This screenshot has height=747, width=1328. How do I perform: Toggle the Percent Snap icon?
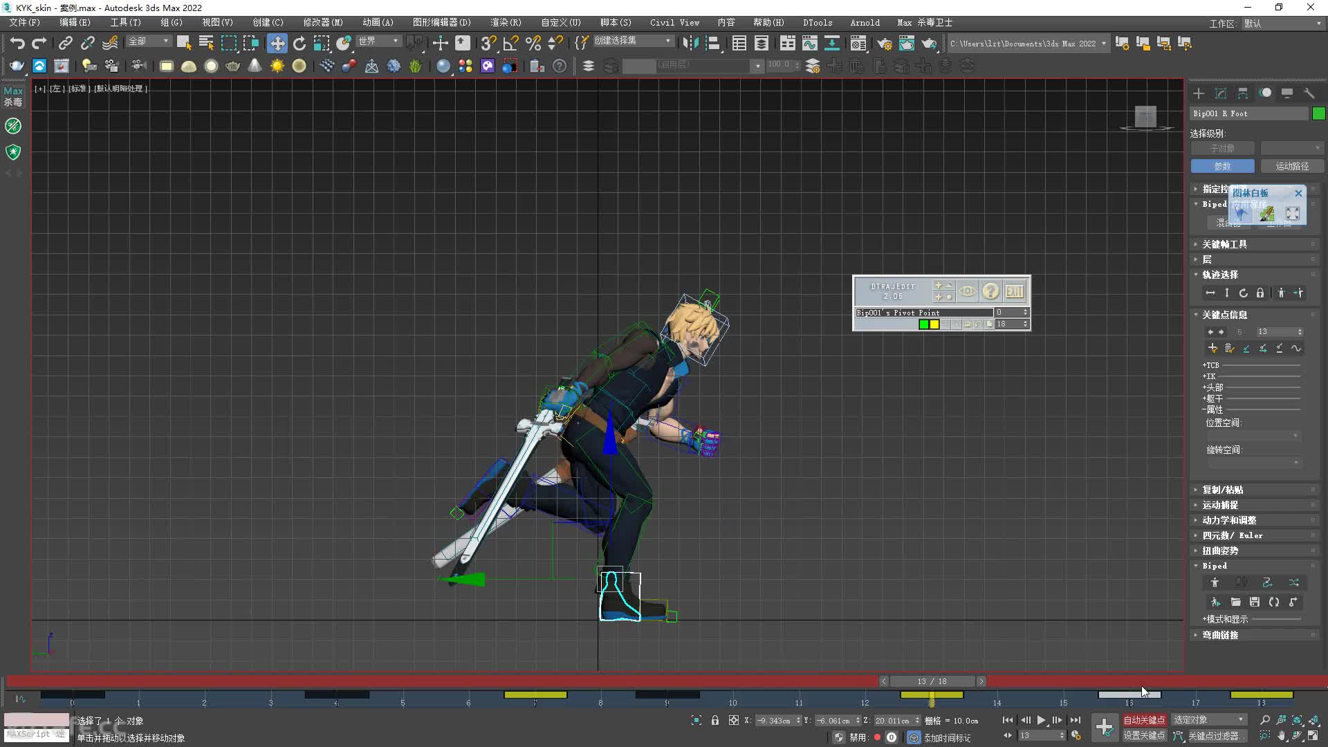pyautogui.click(x=533, y=43)
